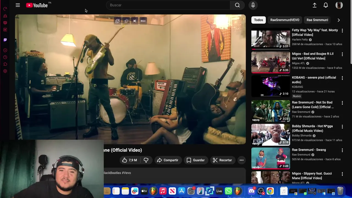Open options menu for Fetty Wap My Way
The height and width of the screenshot is (198, 352).
342,31
